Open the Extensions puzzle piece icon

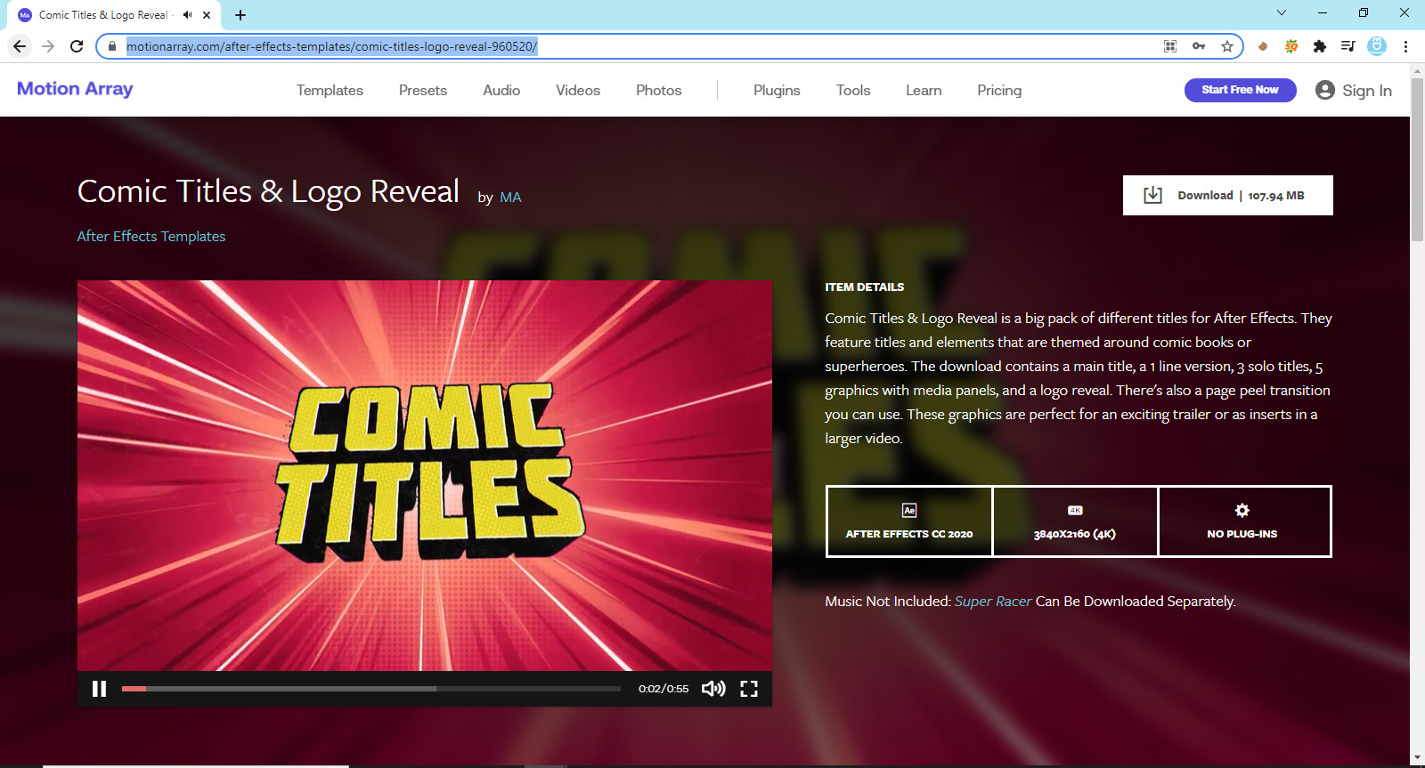point(1320,46)
